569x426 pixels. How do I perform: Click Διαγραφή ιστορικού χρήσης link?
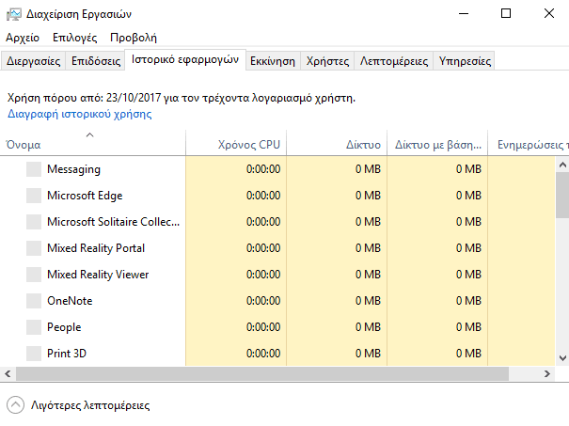[x=79, y=114]
